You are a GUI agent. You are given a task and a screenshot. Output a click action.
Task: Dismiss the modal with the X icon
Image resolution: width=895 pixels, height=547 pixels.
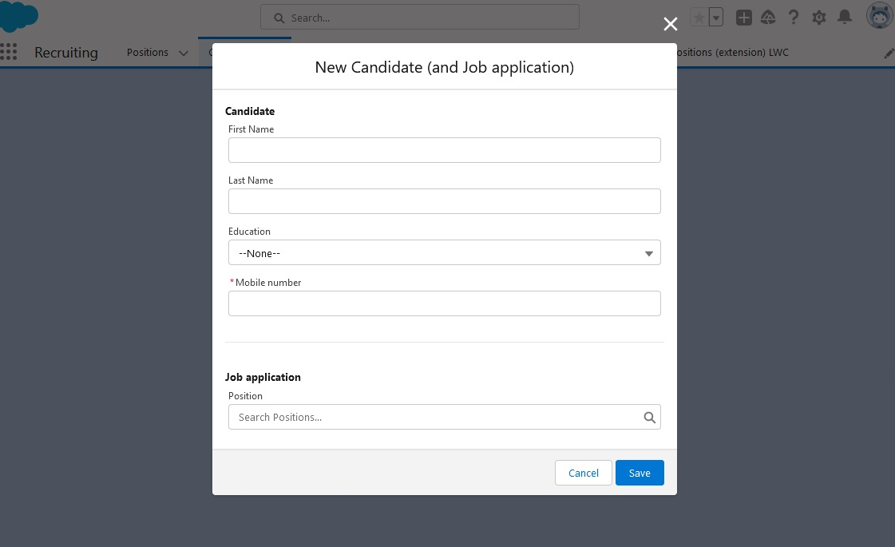pos(670,24)
